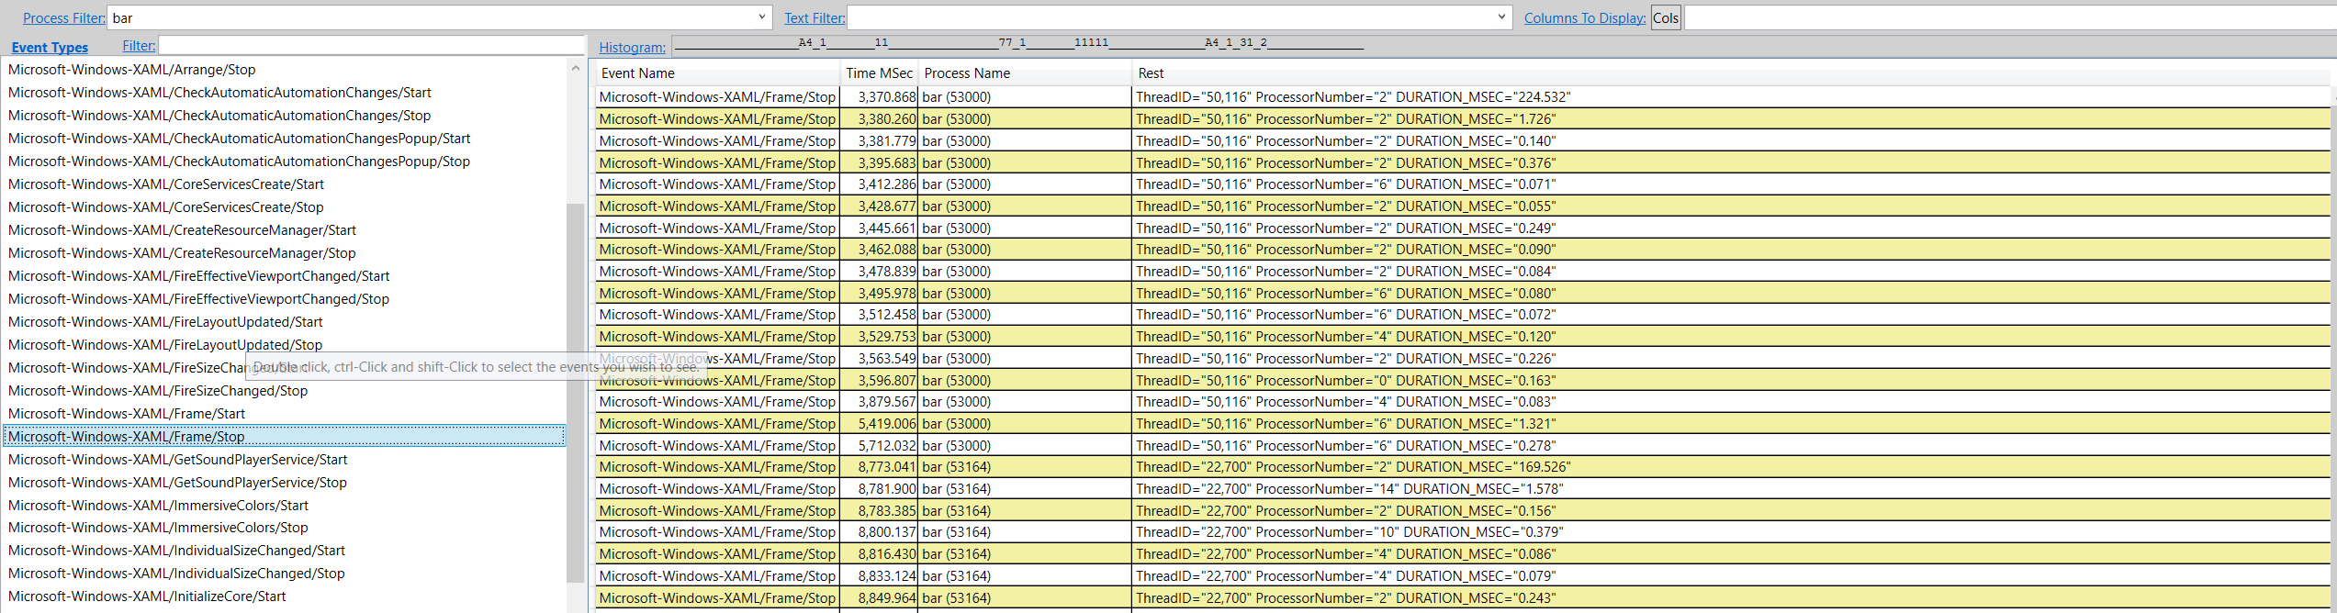Open the Text Filter dropdown arrow

[x=1502, y=17]
